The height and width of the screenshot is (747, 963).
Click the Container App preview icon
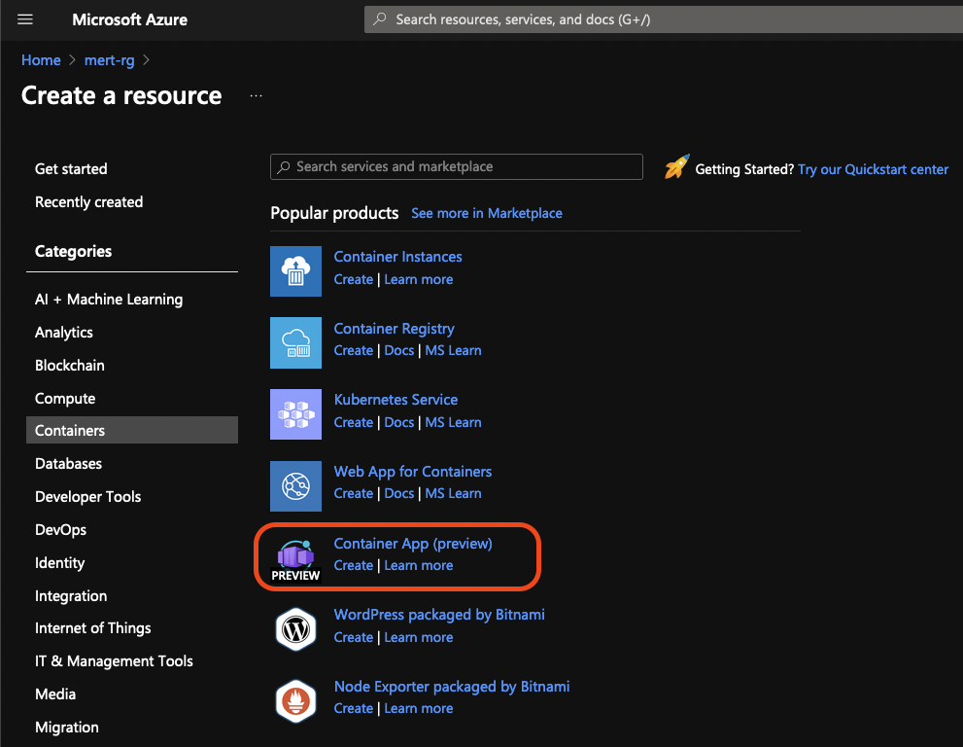296,558
